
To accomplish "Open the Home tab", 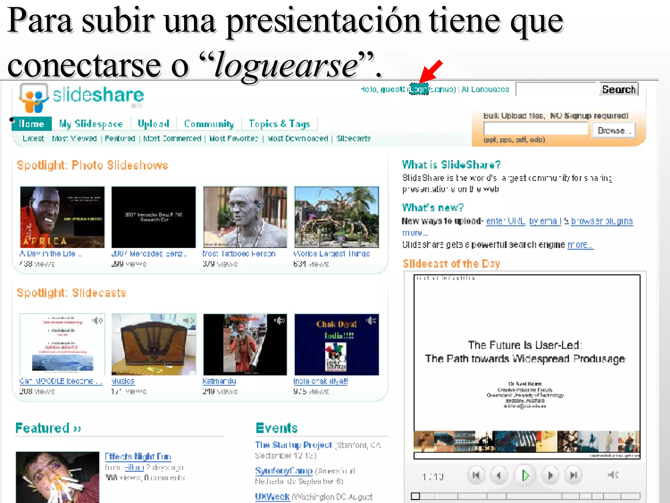I will click(x=31, y=124).
